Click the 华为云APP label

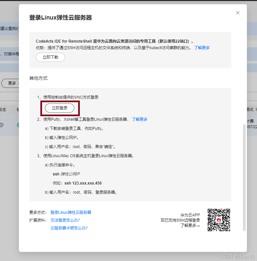pos(190,215)
